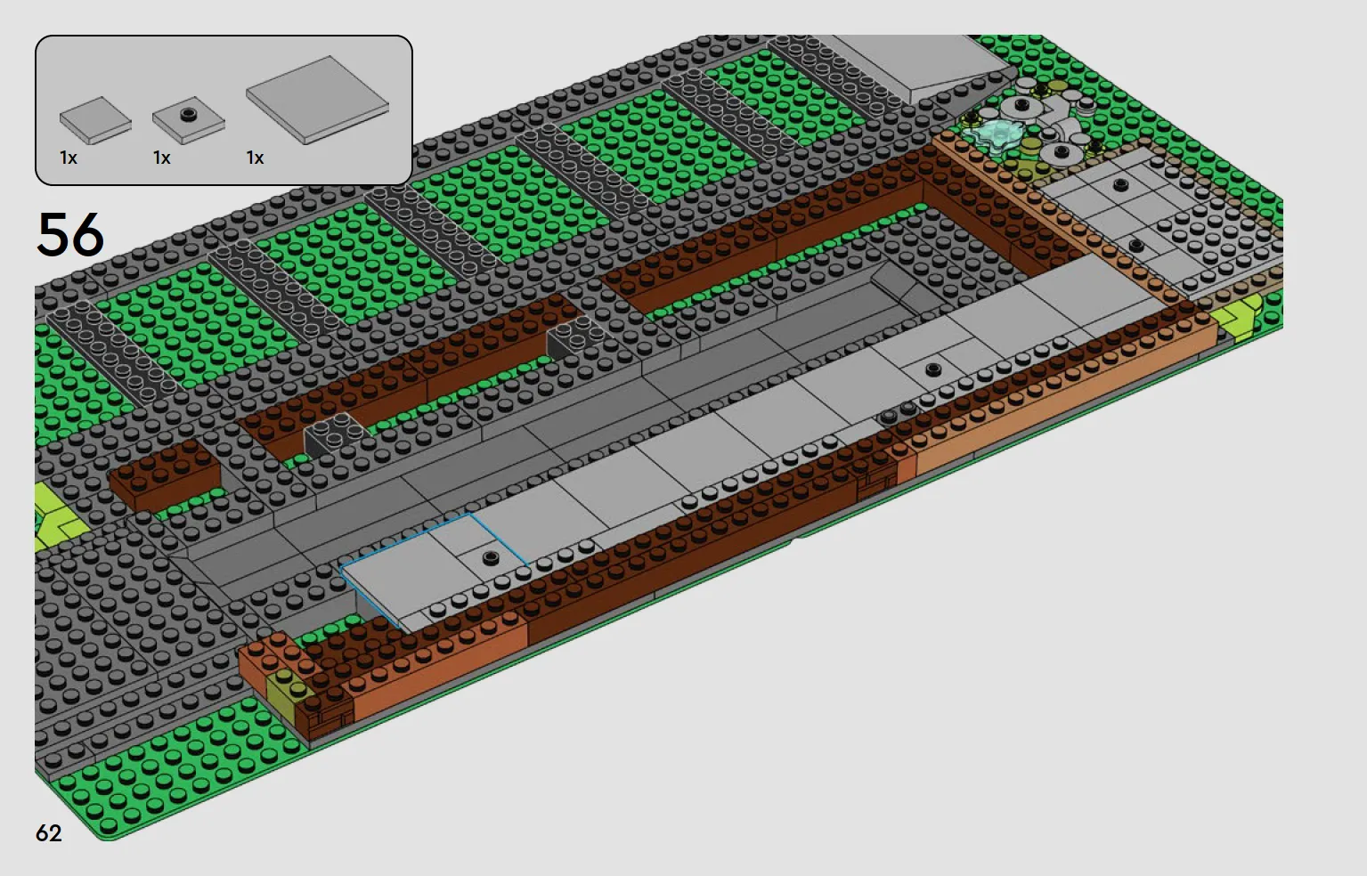
Task: Click the step number 56
Action: tap(70, 235)
